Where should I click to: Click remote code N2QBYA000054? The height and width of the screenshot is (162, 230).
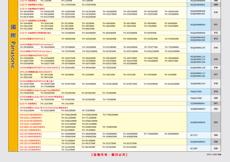pos(198,142)
